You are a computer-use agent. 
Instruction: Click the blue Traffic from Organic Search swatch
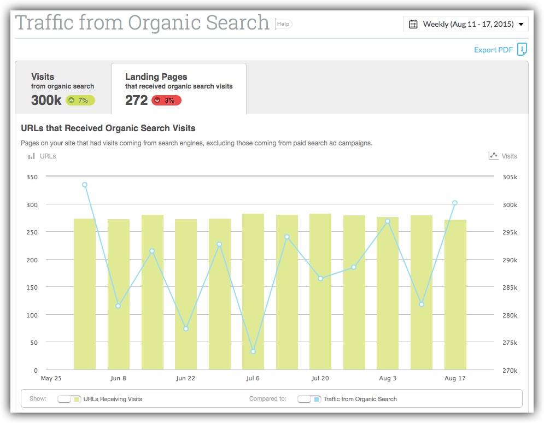click(x=317, y=399)
